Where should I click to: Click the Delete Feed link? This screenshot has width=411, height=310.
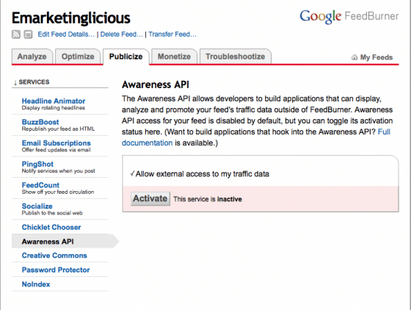click(121, 35)
